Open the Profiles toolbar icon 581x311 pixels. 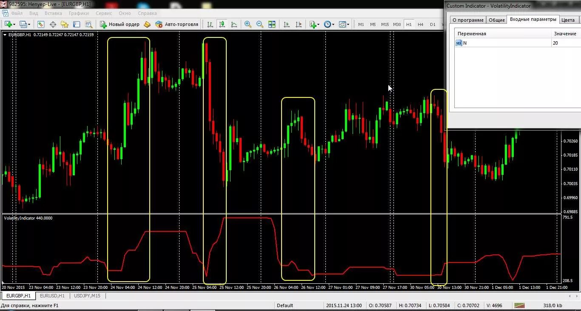(23, 24)
